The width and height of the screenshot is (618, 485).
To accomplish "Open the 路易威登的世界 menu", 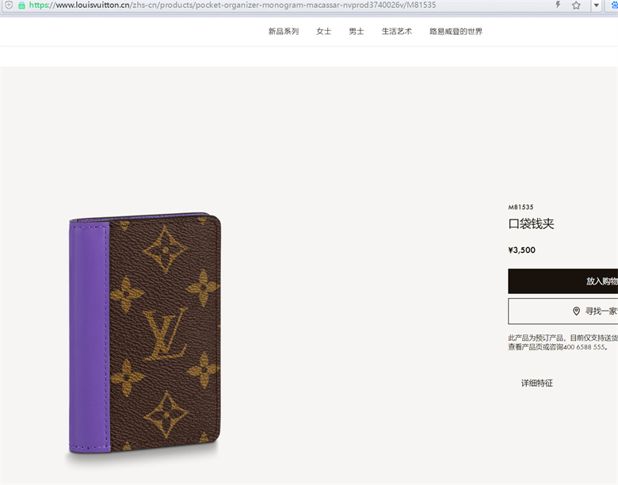I will point(456,32).
